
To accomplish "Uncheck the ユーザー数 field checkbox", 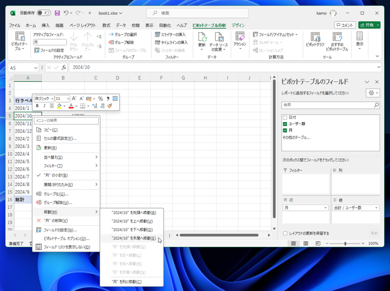I will (285, 124).
